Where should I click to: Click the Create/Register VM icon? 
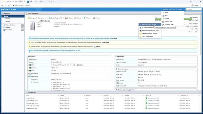click(49, 18)
